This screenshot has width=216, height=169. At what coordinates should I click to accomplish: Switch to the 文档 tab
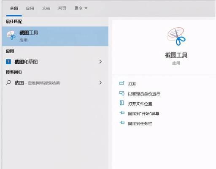point(46,8)
